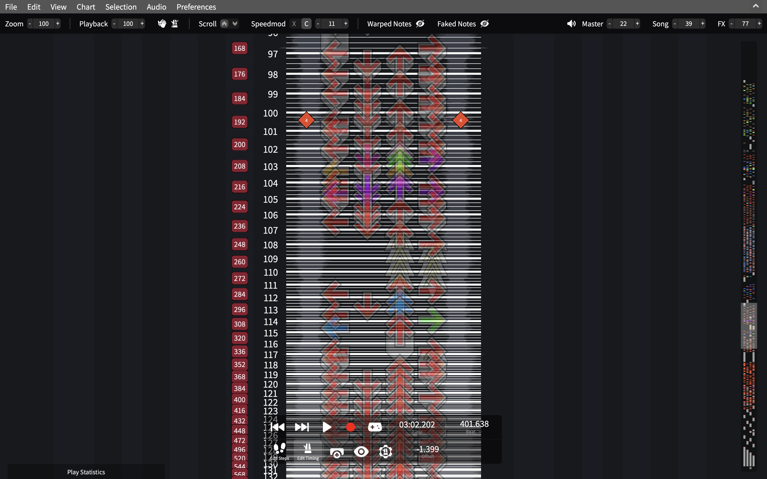Decrease Song volume
767x479 pixels.
point(675,24)
